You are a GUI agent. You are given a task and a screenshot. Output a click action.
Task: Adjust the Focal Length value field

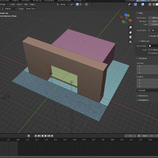click(x=153, y=18)
